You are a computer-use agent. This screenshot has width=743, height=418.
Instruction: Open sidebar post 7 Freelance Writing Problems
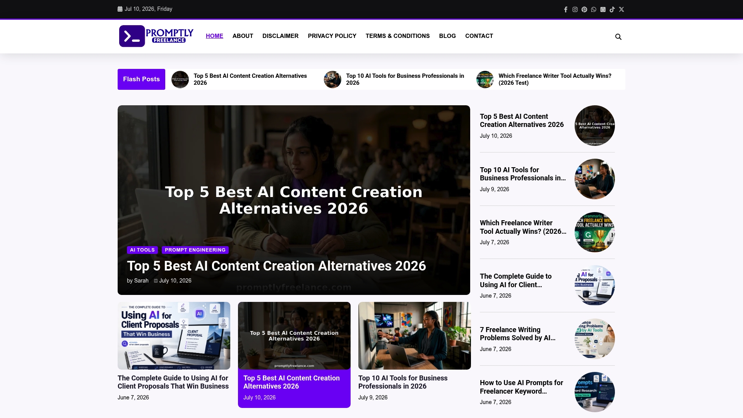[x=517, y=334]
